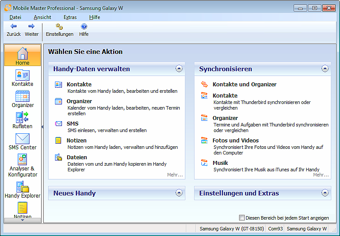Viewport: 340px width, 236px height.
Task: Open the Fotos und Videos link
Action: click(236, 141)
